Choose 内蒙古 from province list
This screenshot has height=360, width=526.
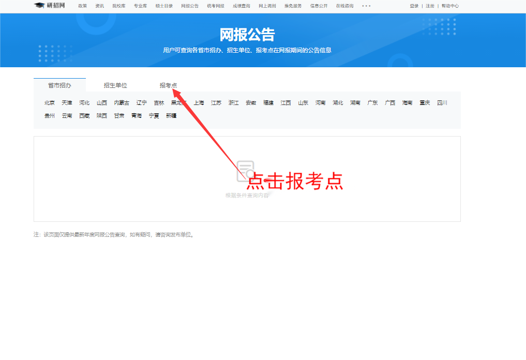(122, 102)
